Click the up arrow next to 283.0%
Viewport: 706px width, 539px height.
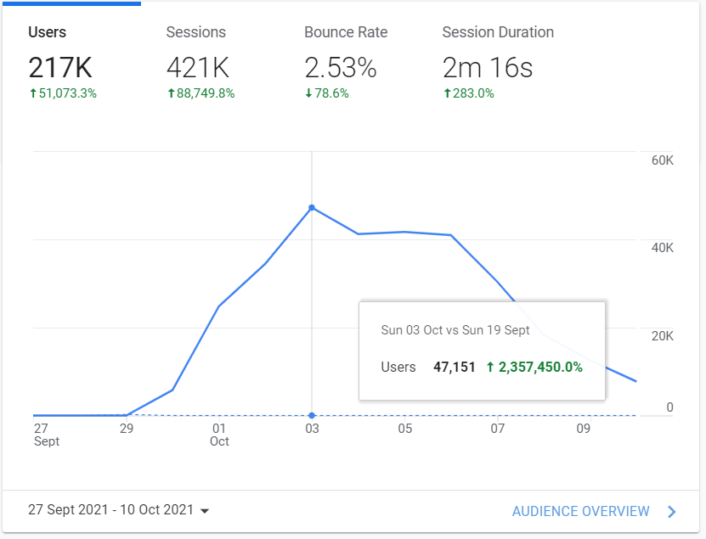click(x=447, y=93)
